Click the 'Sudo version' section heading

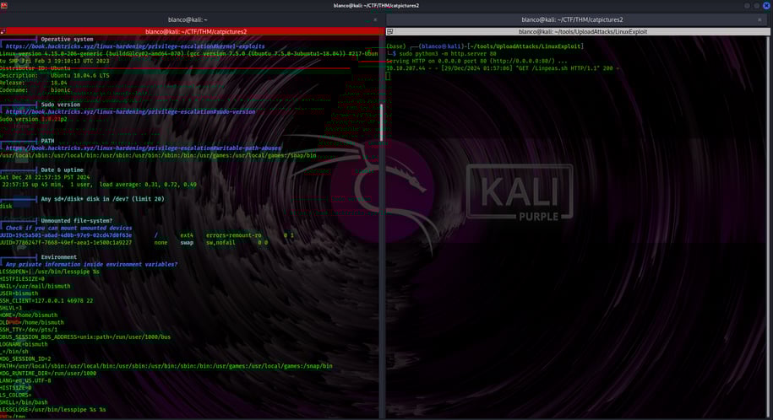[60, 105]
